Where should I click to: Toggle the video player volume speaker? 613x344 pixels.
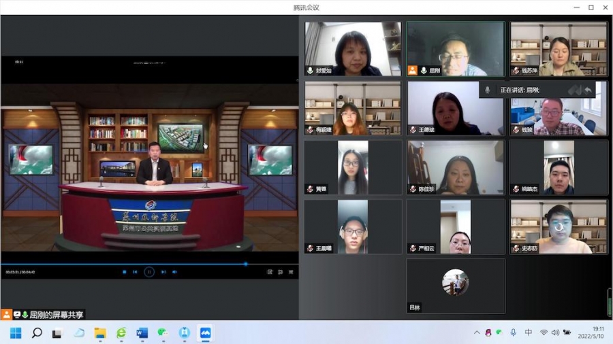tap(174, 272)
